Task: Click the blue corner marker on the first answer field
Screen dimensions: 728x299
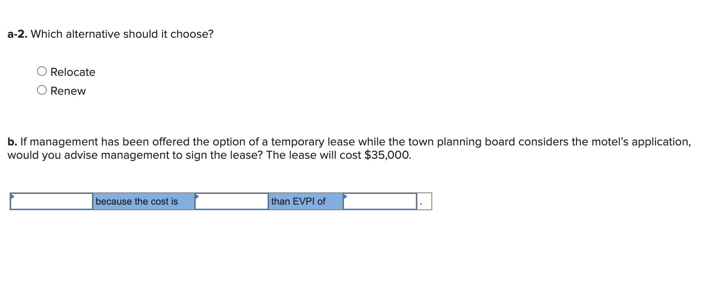Action: [x=13, y=195]
